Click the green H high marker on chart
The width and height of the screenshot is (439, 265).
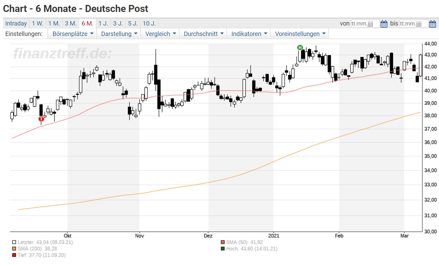coord(300,48)
